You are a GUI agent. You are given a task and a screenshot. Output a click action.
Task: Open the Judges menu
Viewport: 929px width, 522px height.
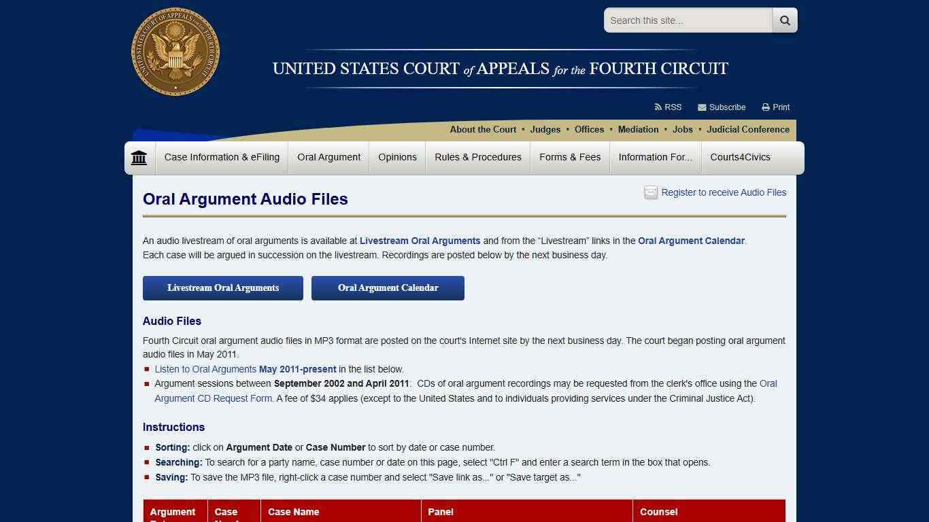pyautogui.click(x=545, y=129)
